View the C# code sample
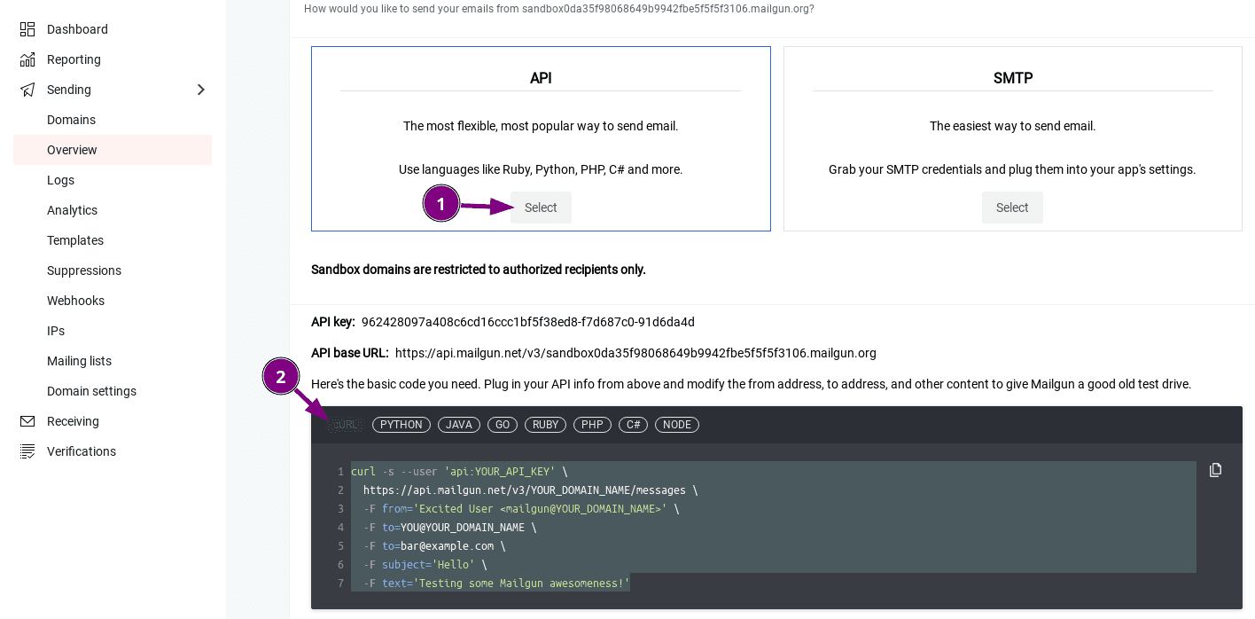Viewport: 1255px width, 619px height. pos(633,425)
